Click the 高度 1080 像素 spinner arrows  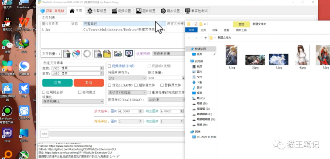point(102,74)
